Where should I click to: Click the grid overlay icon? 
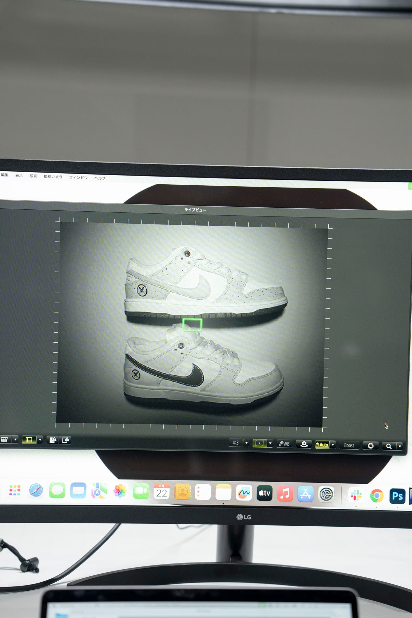point(5,440)
